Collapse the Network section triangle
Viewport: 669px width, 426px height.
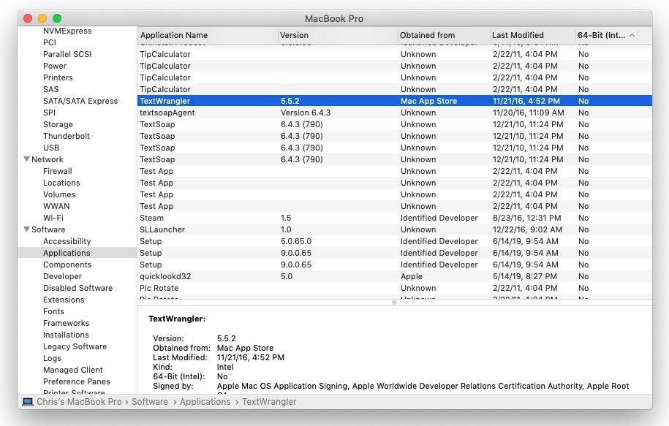[x=27, y=159]
